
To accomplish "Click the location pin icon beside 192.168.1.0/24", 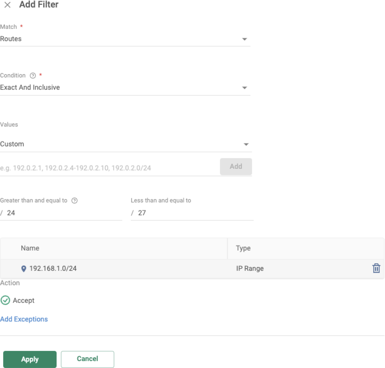I will (24, 268).
